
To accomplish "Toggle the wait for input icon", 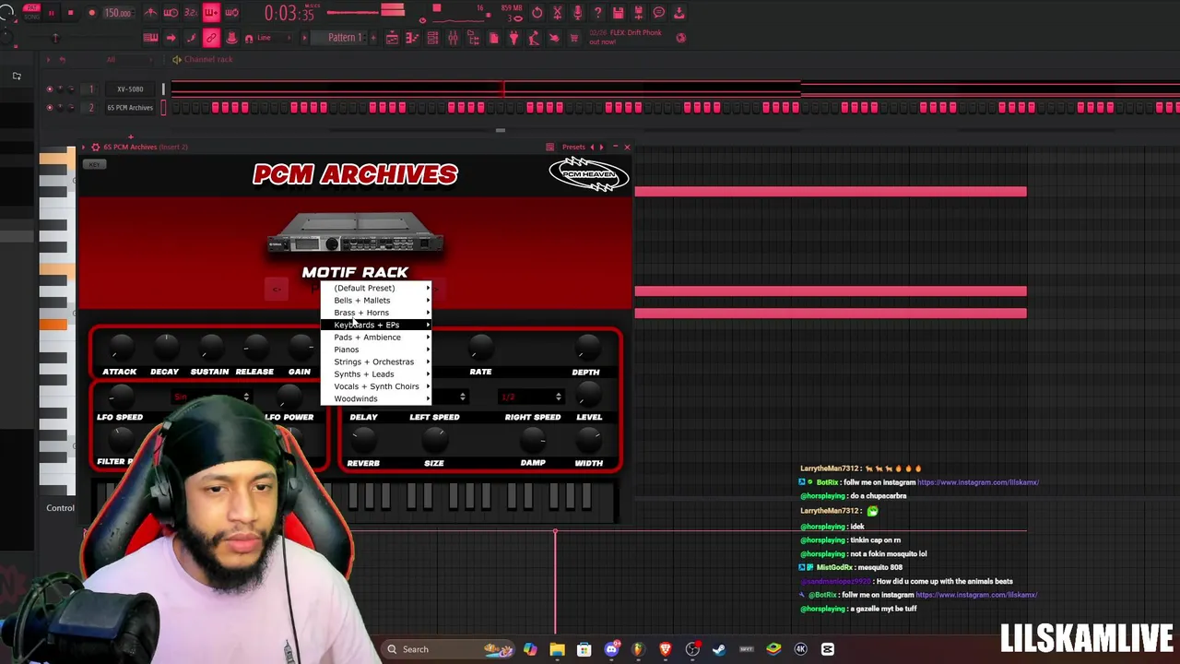I will pos(171,13).
